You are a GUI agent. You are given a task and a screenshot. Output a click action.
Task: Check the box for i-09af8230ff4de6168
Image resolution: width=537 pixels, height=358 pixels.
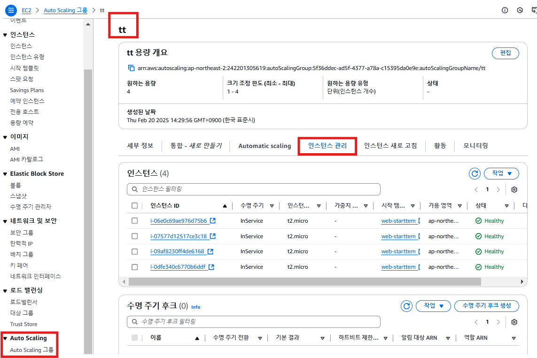point(134,251)
